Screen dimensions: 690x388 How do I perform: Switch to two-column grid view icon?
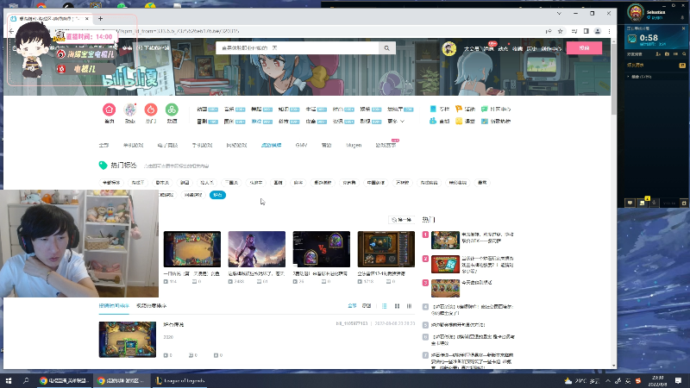tap(397, 306)
